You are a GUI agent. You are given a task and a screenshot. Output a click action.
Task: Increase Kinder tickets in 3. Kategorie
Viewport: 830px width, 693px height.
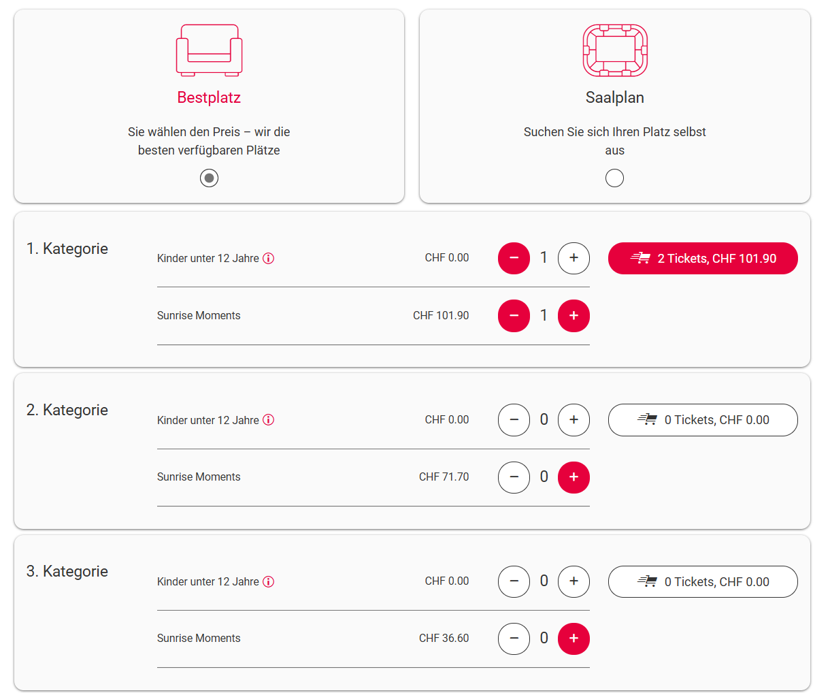point(574,581)
